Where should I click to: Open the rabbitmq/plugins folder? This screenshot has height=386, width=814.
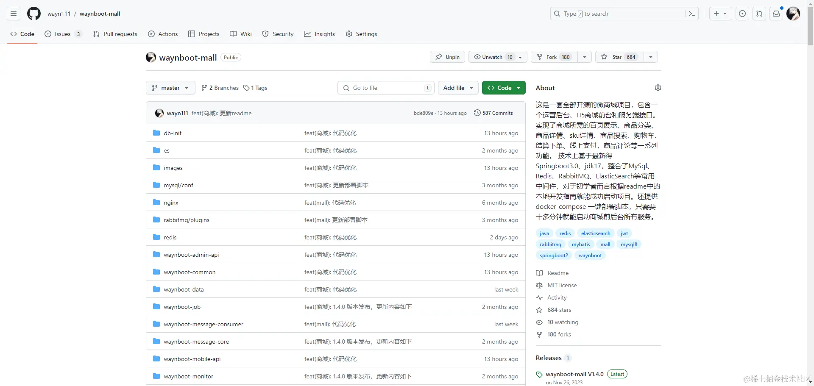click(187, 220)
